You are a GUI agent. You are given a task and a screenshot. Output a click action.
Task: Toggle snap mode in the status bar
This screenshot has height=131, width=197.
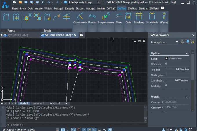pyautogui.click(x=63, y=130)
